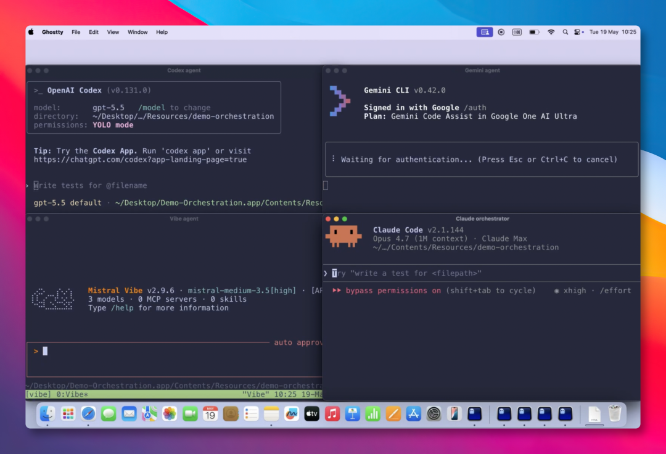Open the Music app in dock
666x454 pixels.
click(x=332, y=414)
